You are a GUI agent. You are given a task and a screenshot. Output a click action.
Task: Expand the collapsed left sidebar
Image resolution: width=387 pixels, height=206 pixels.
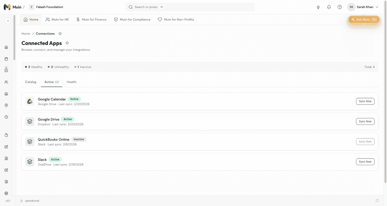(8, 21)
